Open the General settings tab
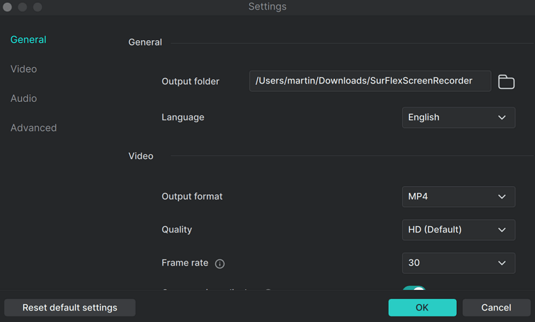This screenshot has width=535, height=322. click(29, 40)
